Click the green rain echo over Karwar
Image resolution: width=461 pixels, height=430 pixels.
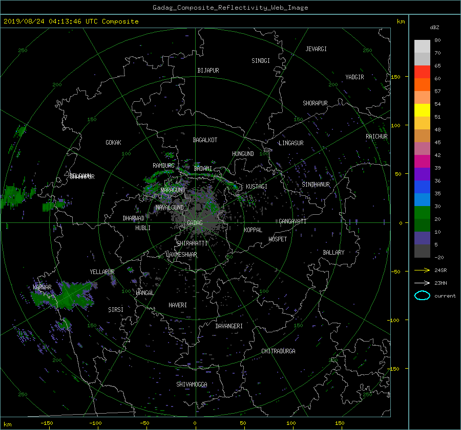click(63, 296)
